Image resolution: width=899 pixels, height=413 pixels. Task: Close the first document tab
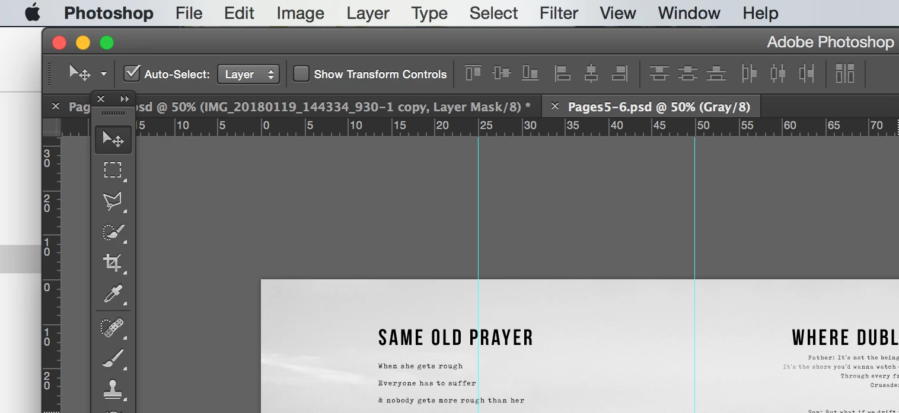(56, 106)
